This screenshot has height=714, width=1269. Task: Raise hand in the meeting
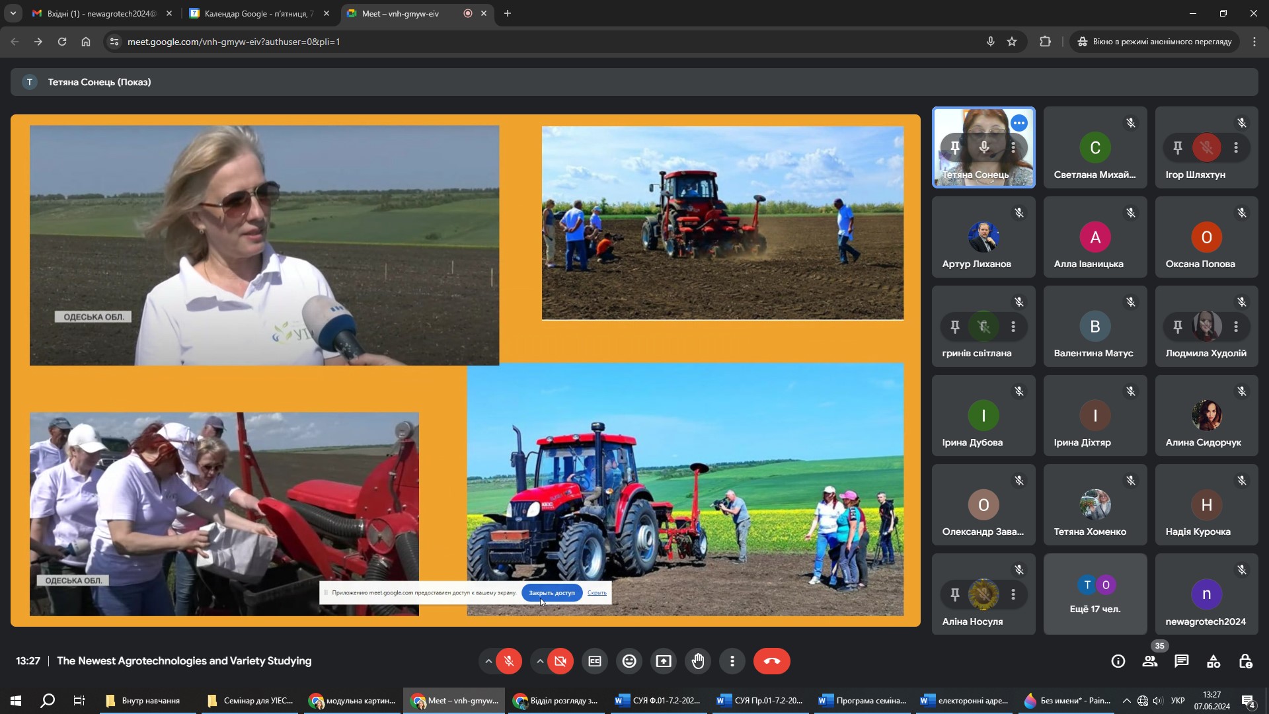698,661
